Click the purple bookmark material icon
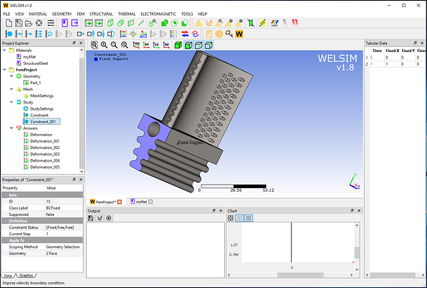The height and width of the screenshot is (288, 427). click(65, 23)
